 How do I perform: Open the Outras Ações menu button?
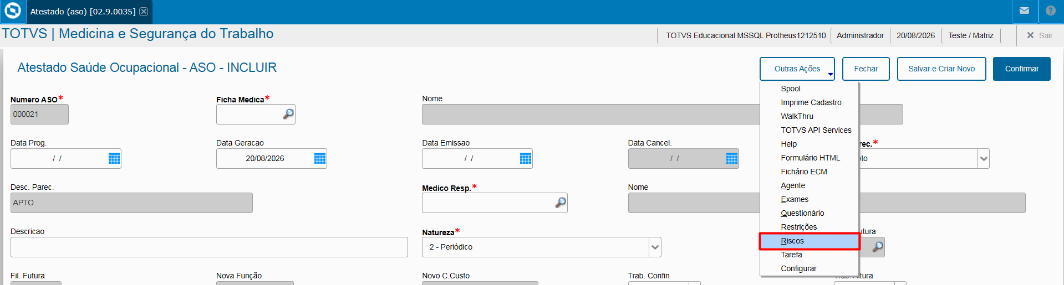(797, 69)
